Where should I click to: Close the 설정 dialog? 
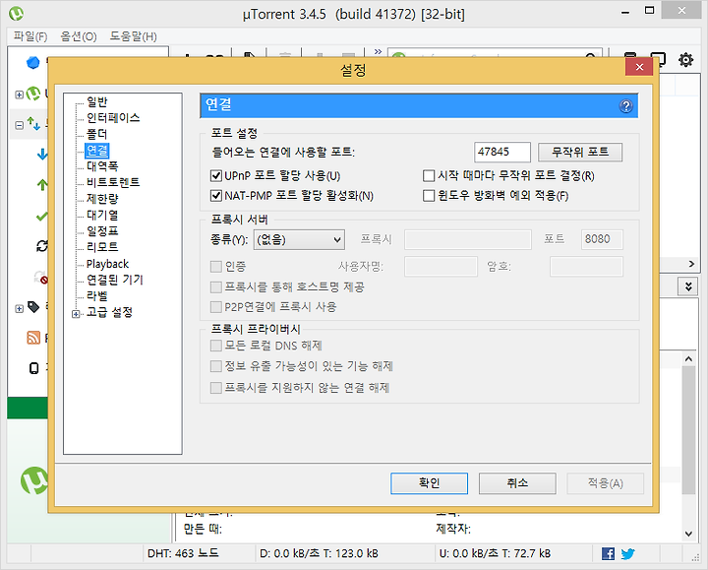639,67
